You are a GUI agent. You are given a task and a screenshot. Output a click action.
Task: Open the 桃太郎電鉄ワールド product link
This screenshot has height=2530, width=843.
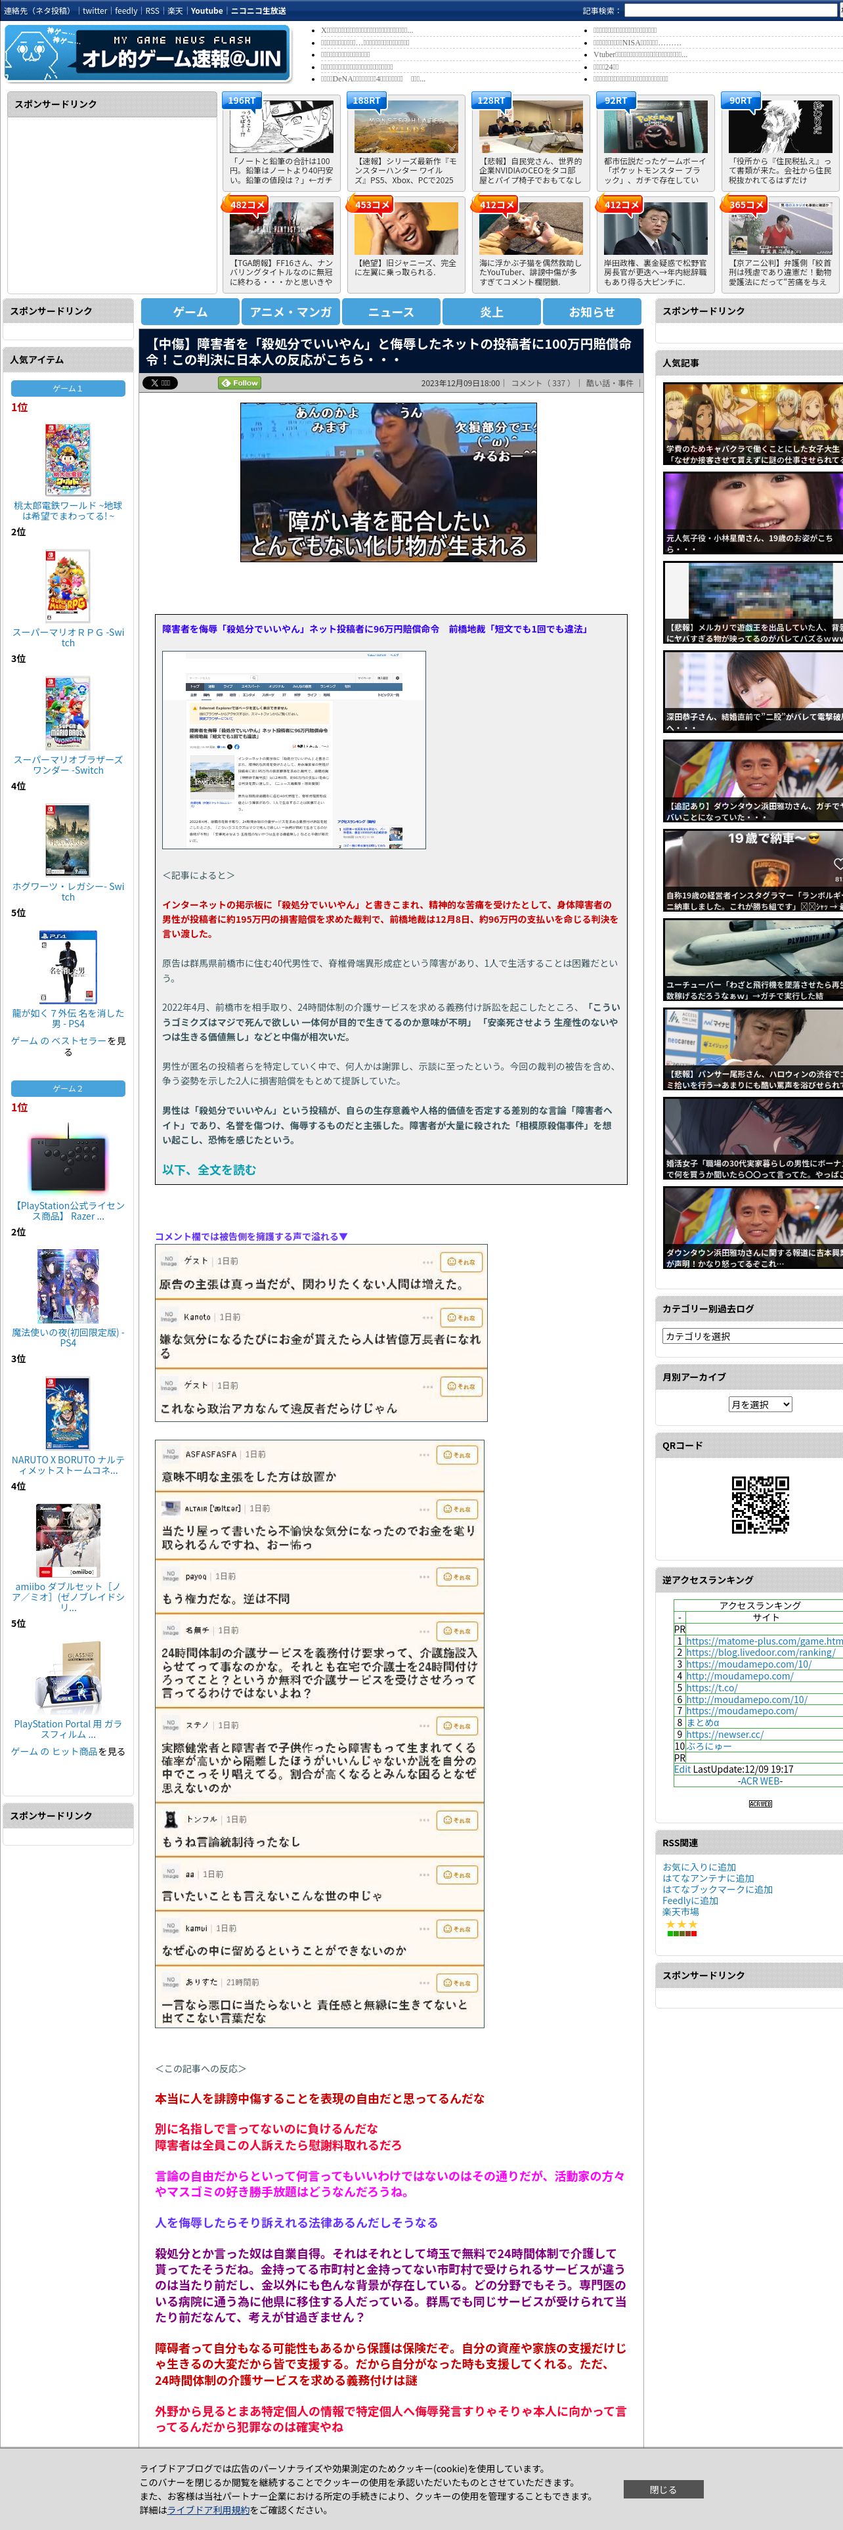click(x=68, y=510)
